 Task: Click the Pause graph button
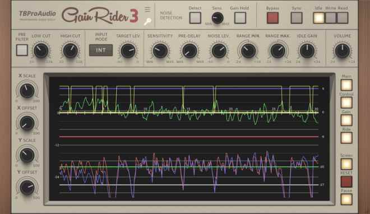(x=346, y=199)
